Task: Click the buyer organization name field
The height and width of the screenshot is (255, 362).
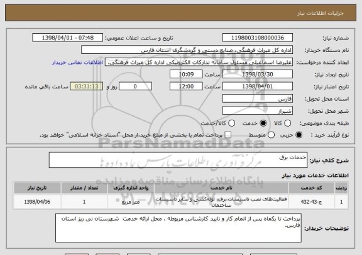Action: point(187,50)
